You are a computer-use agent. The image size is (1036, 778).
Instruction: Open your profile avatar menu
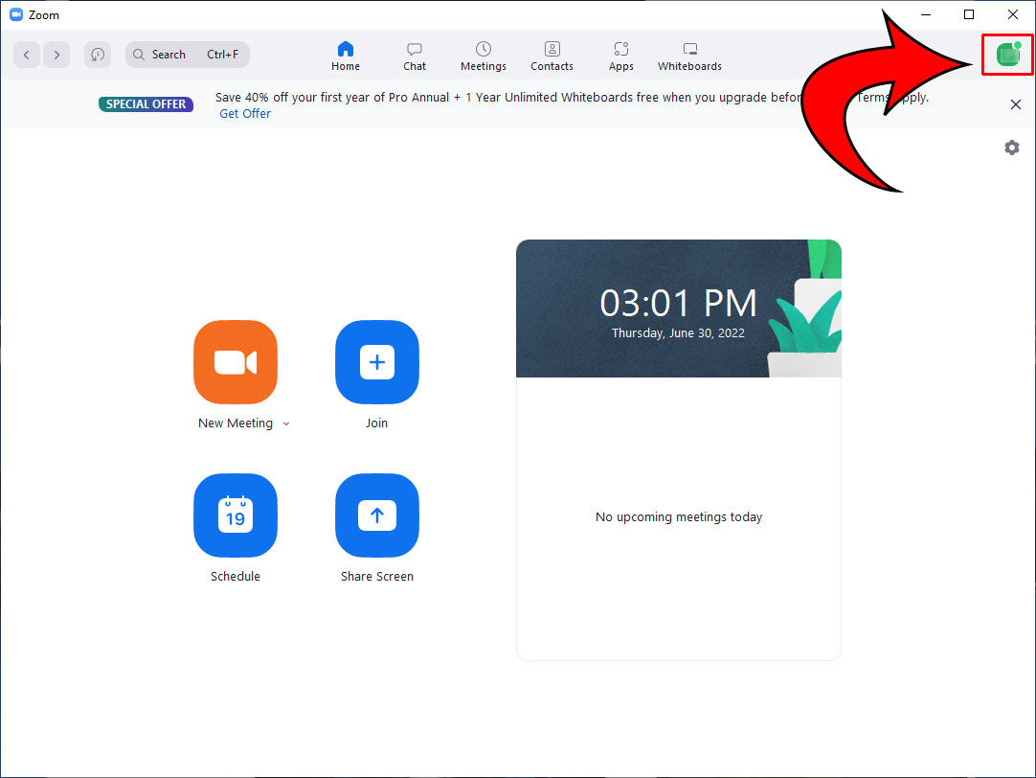(1006, 55)
